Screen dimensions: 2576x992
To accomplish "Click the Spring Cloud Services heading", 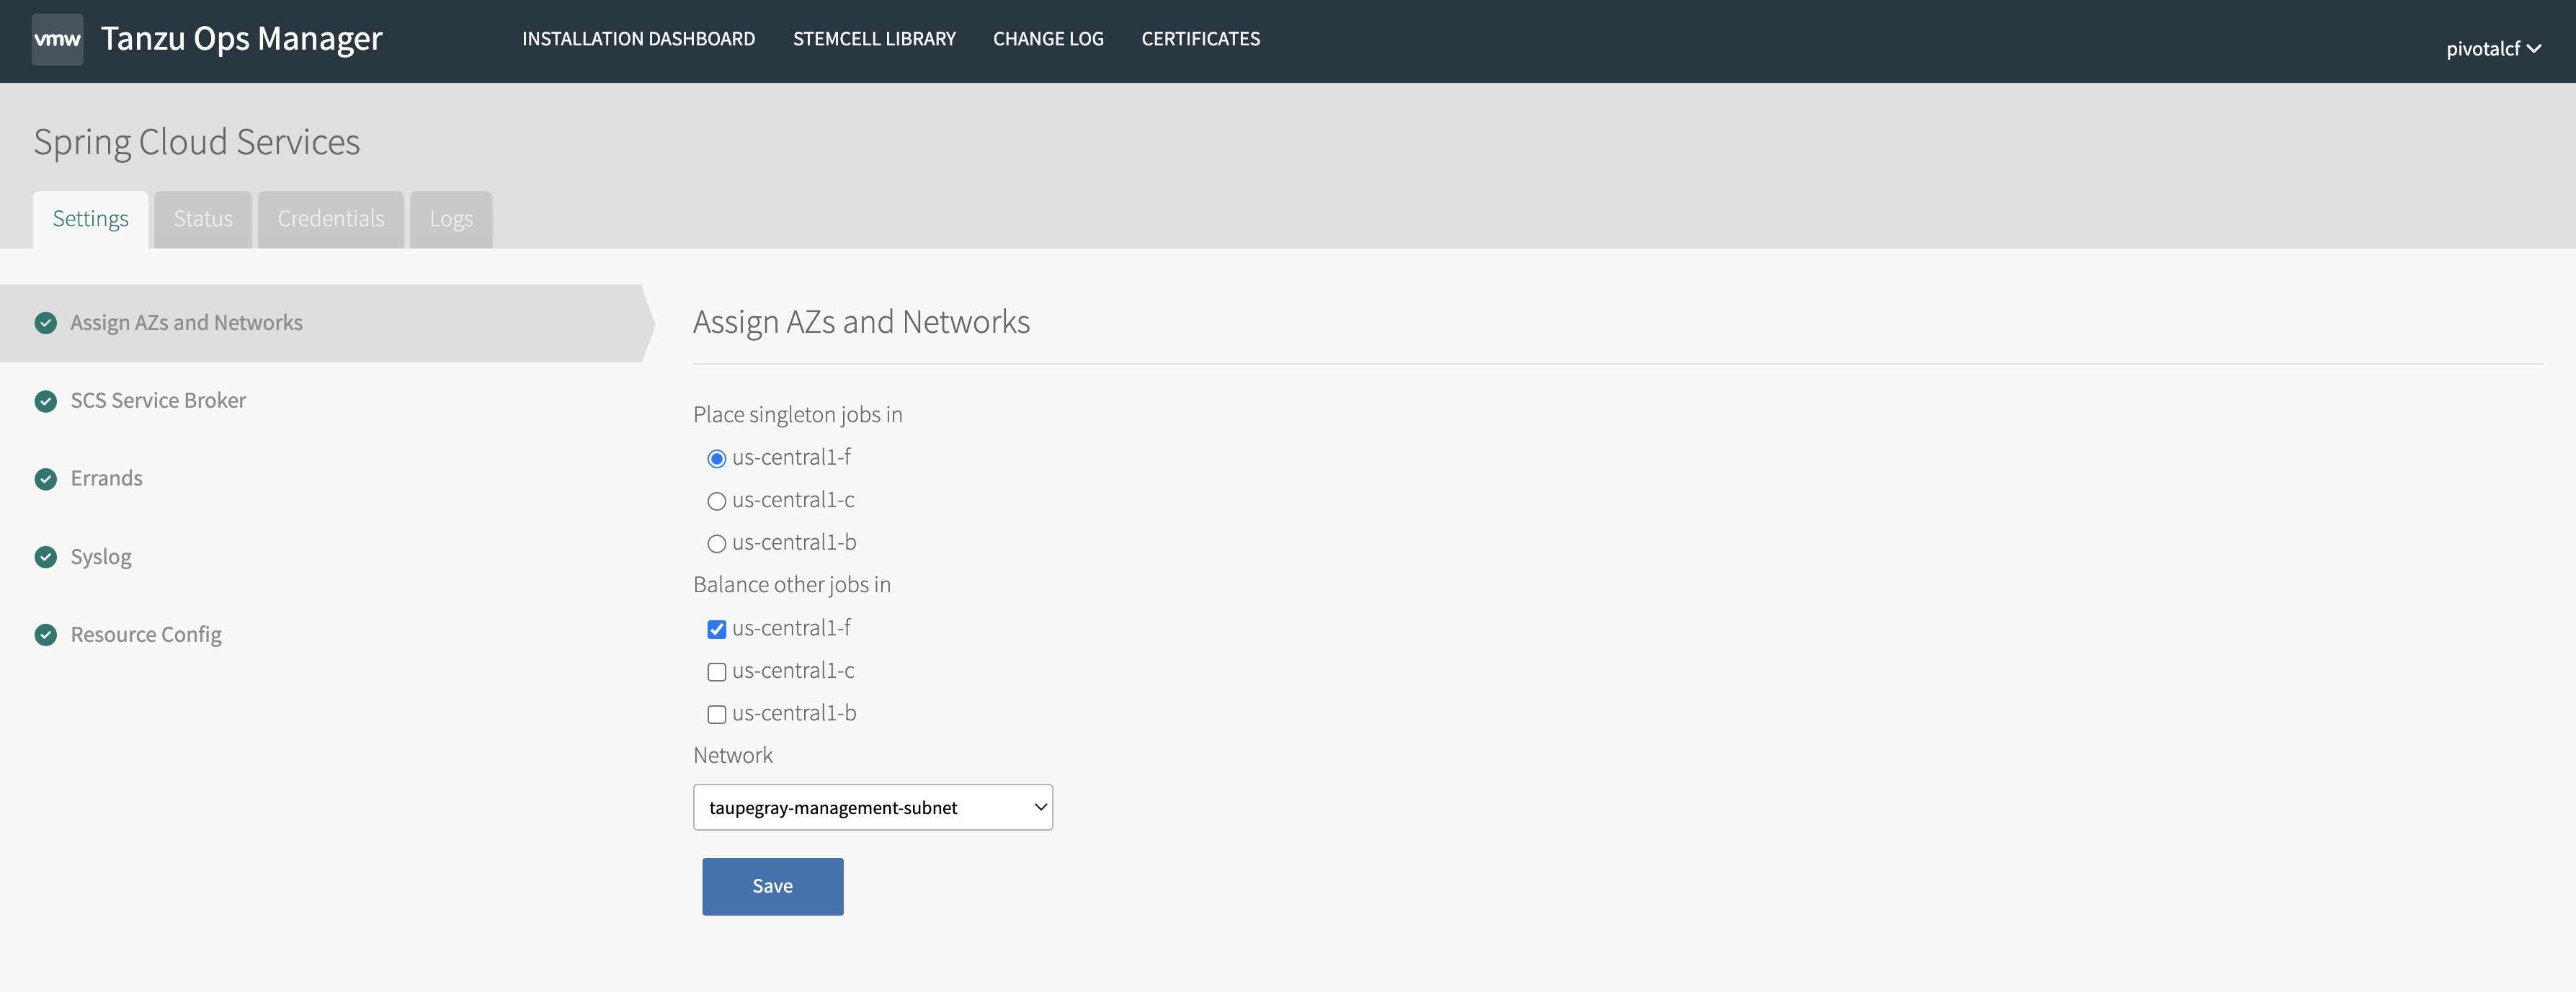I will pyautogui.click(x=196, y=142).
